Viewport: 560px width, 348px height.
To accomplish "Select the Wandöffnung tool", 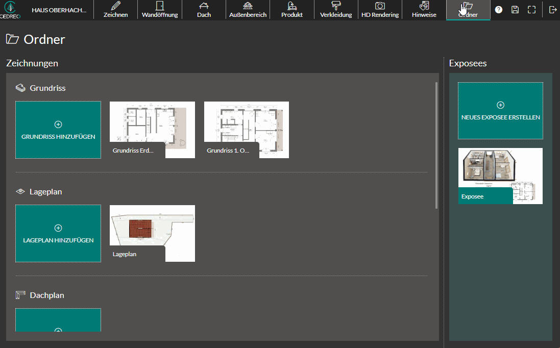I will pos(160,10).
